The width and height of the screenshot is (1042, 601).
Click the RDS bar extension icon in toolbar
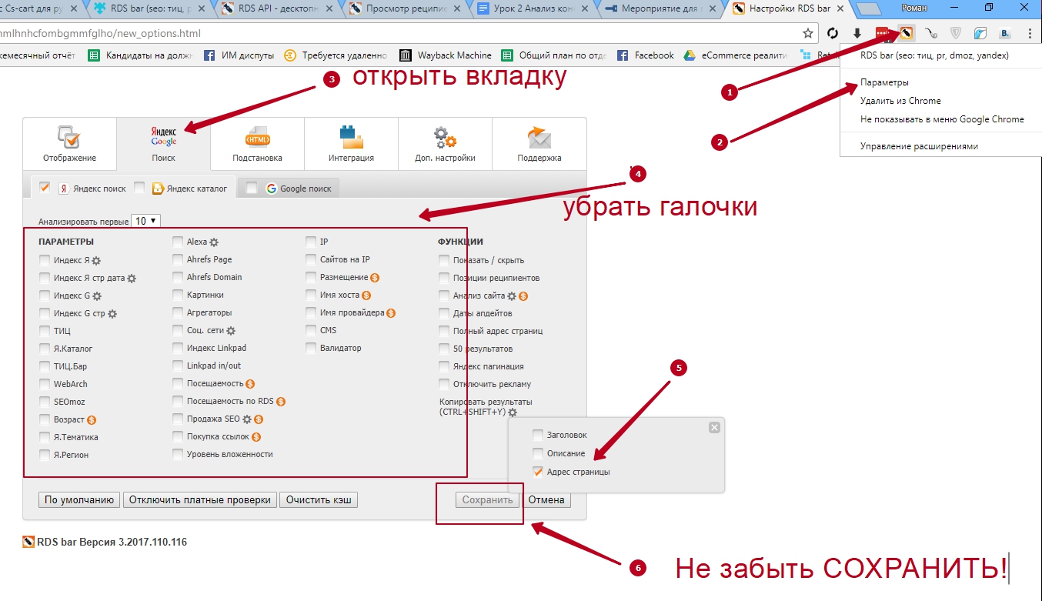point(907,33)
